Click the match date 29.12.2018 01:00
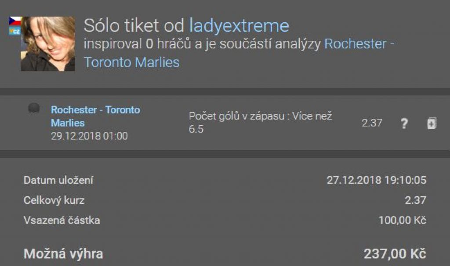This screenshot has width=450, height=266. pyautogui.click(x=89, y=136)
